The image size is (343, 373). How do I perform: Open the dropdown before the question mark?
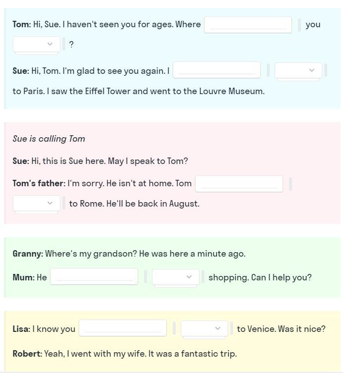37,45
